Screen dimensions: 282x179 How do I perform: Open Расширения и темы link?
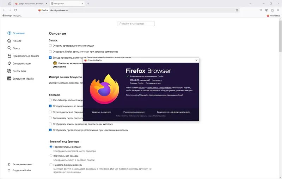coord(20,164)
